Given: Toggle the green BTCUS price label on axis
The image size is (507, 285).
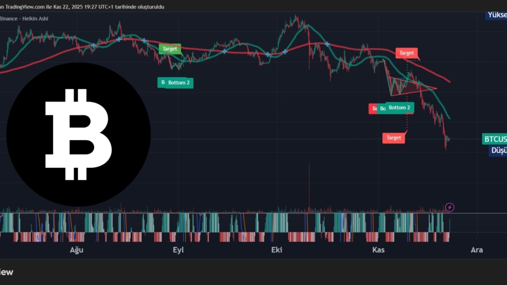Looking at the screenshot, I should [495, 139].
